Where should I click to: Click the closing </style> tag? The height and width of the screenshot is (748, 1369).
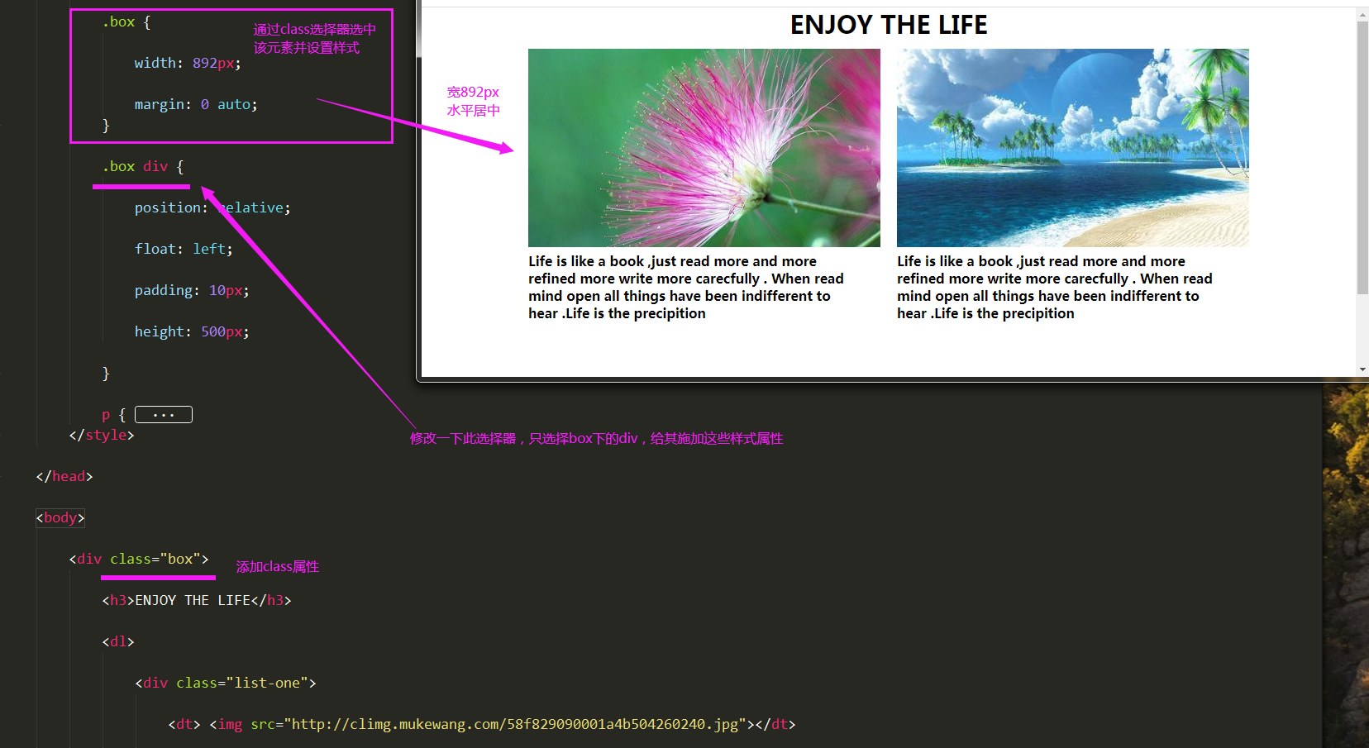(102, 435)
